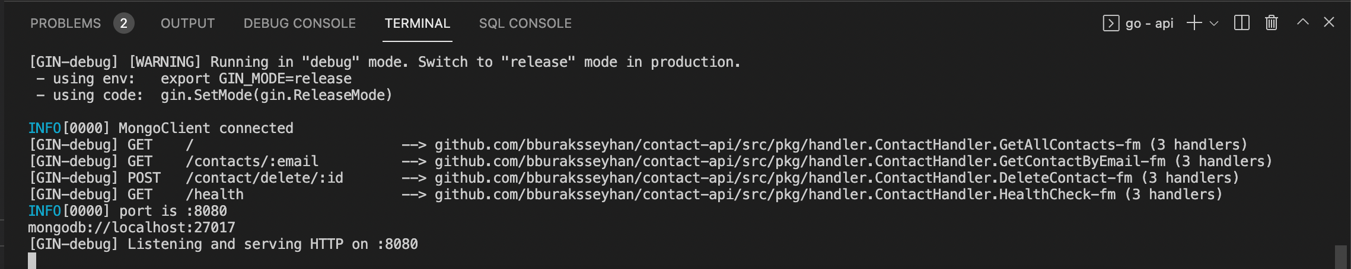The image size is (1351, 269).
Task: Focus the terminal cursor on the last line
Action: tap(32, 260)
